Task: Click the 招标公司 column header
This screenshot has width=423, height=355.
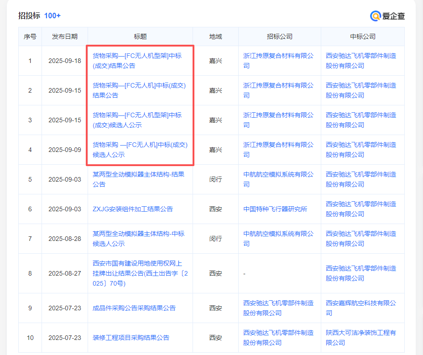Action: coord(280,37)
